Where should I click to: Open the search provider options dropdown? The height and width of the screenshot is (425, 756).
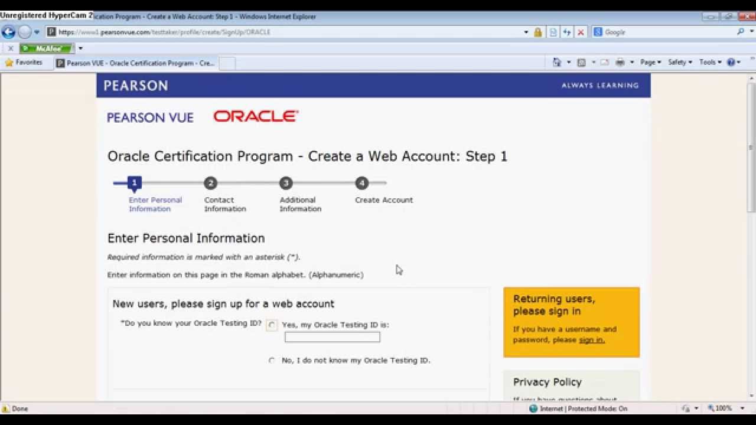click(751, 32)
